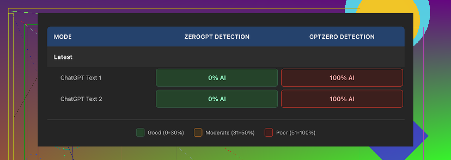Collapse the Latest group row
This screenshot has height=160, width=451.
(x=63, y=57)
